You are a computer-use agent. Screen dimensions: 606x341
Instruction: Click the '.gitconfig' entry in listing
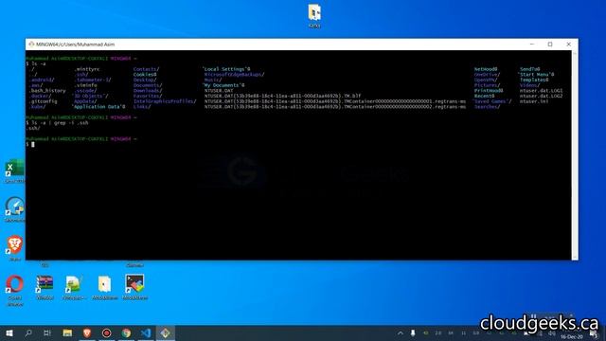coord(43,101)
